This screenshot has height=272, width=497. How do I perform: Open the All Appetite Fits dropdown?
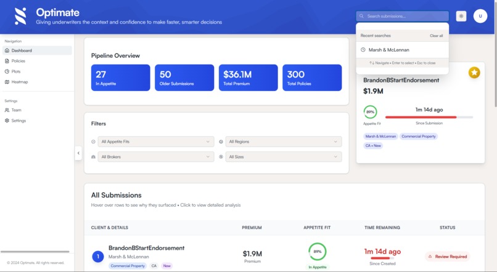[x=155, y=142]
